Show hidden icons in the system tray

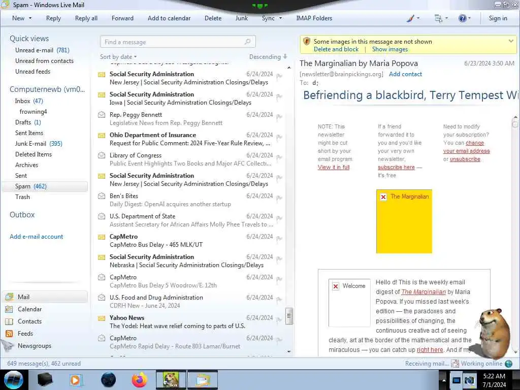pyautogui.click(x=444, y=380)
